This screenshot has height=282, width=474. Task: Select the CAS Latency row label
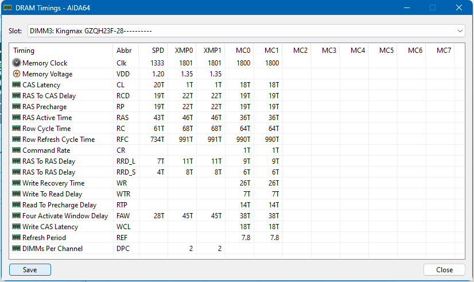tap(41, 85)
